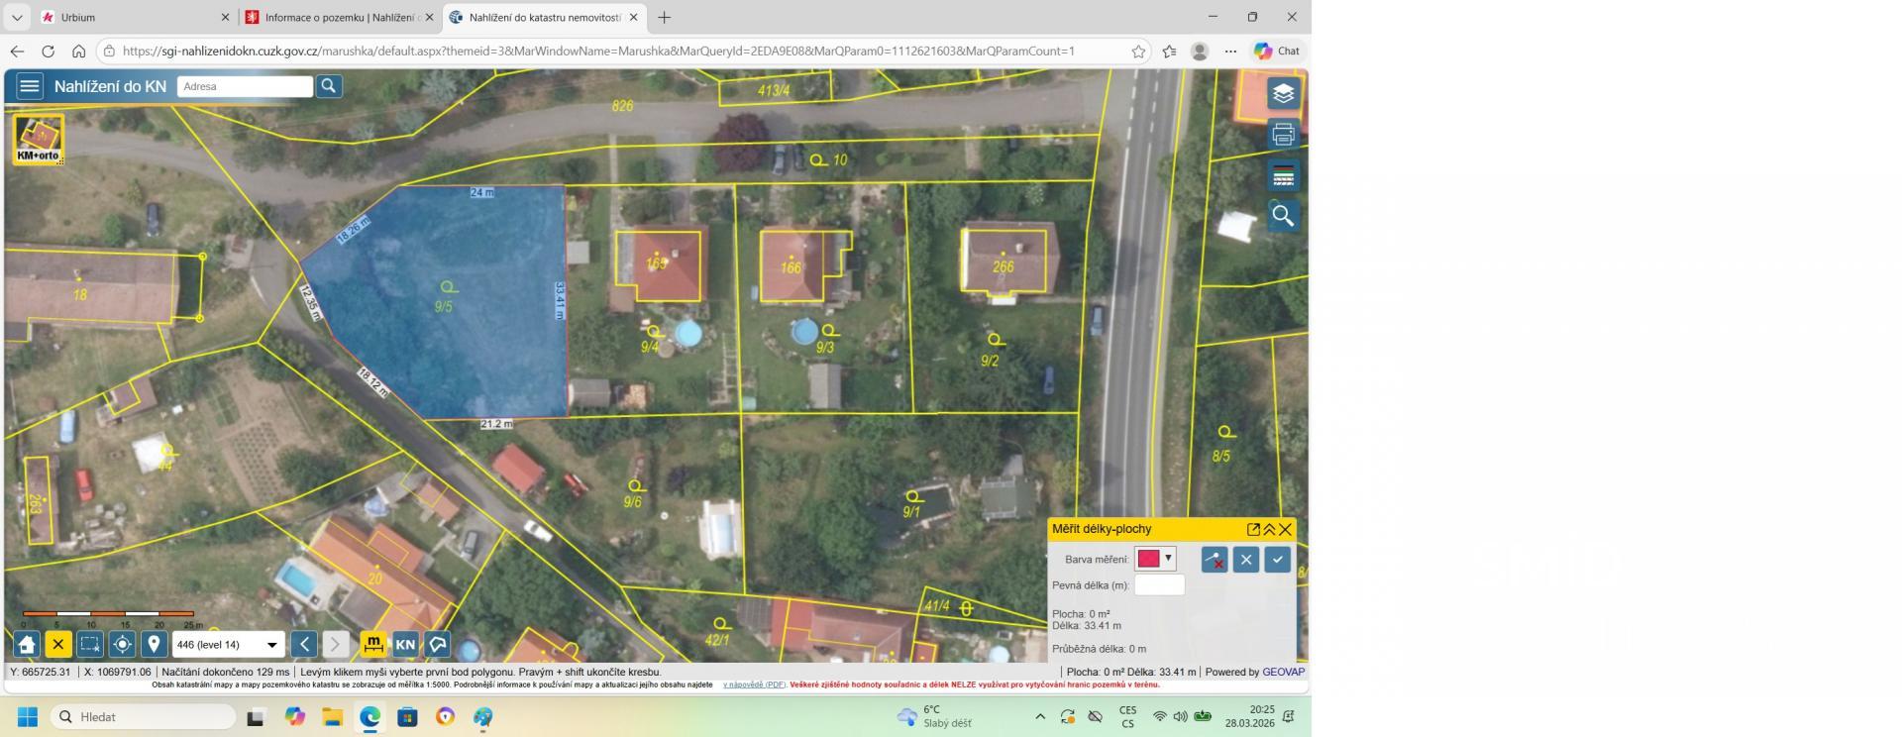Image resolution: width=1902 pixels, height=737 pixels.
Task: Click the locate my position icon
Action: [122, 645]
